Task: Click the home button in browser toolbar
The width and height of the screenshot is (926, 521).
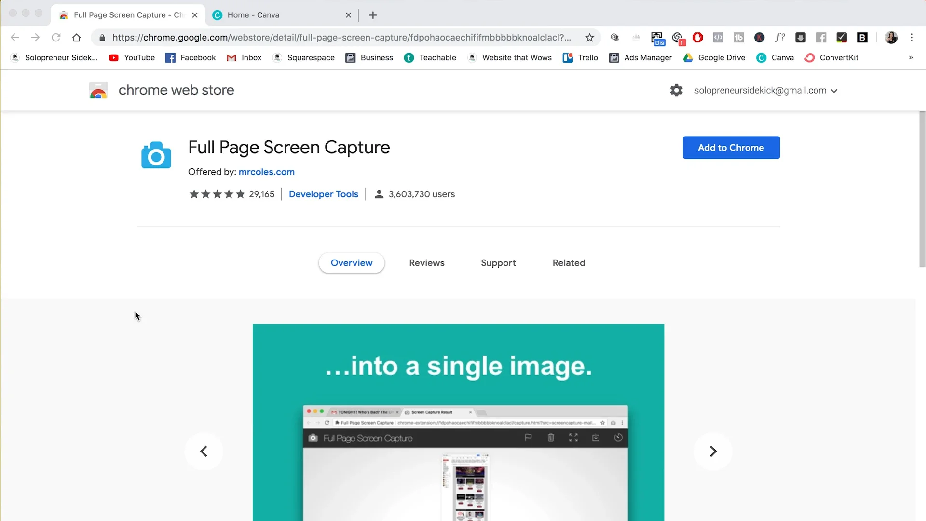Action: click(x=76, y=38)
